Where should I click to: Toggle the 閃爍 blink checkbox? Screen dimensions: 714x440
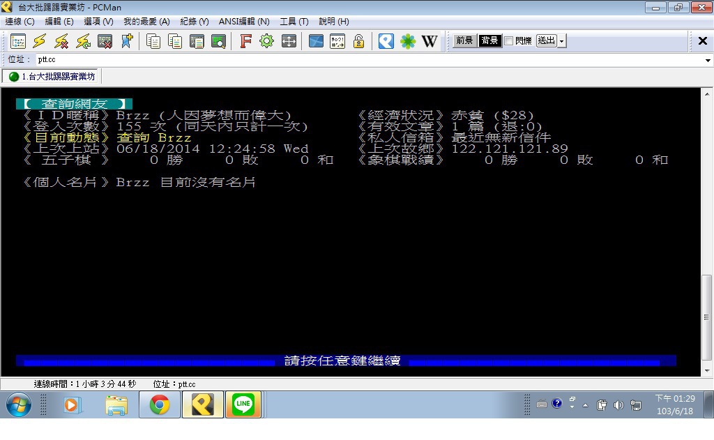(x=509, y=41)
